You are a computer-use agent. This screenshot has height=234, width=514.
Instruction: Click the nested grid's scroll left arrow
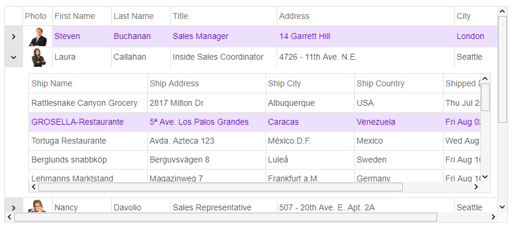(34, 187)
